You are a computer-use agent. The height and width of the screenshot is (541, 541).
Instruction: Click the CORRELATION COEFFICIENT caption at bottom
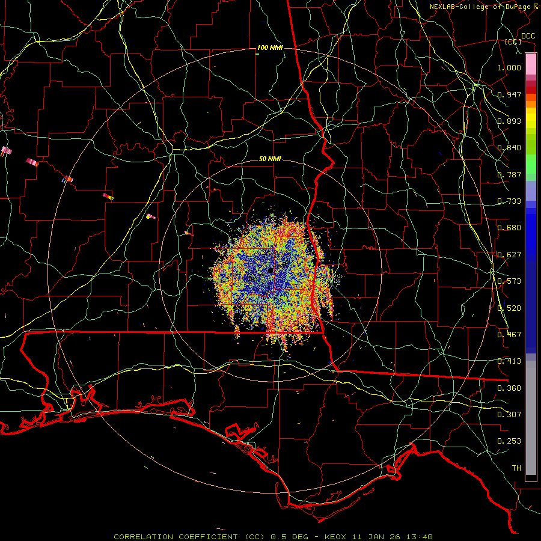[273, 537]
